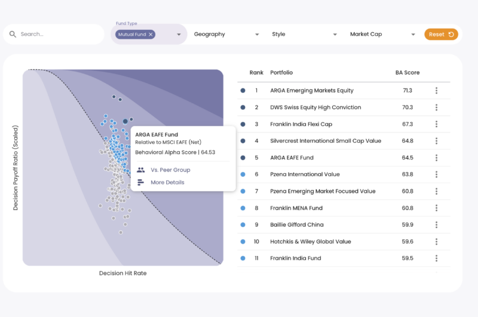478x317 pixels.
Task: Click the ARGA EAFE Fund tooltip title
Action: 157,134
